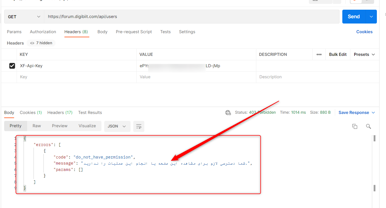Click the network globe icon
The width and height of the screenshot is (386, 208).
coord(228,113)
